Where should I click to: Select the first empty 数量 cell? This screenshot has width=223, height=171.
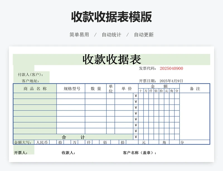(x=96, y=96)
